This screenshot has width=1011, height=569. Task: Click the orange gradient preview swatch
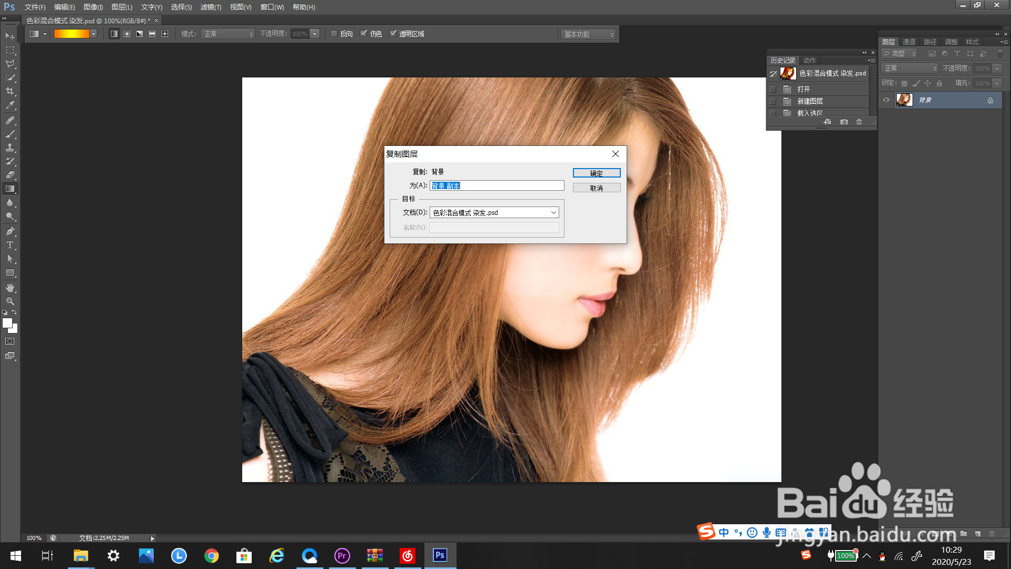click(72, 34)
